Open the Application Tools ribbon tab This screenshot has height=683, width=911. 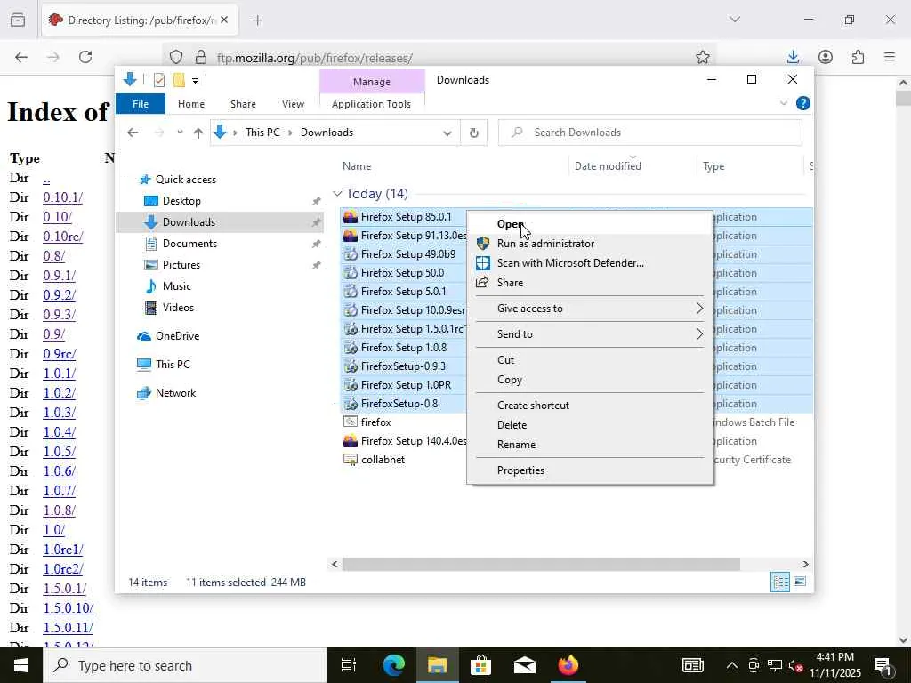pos(371,104)
